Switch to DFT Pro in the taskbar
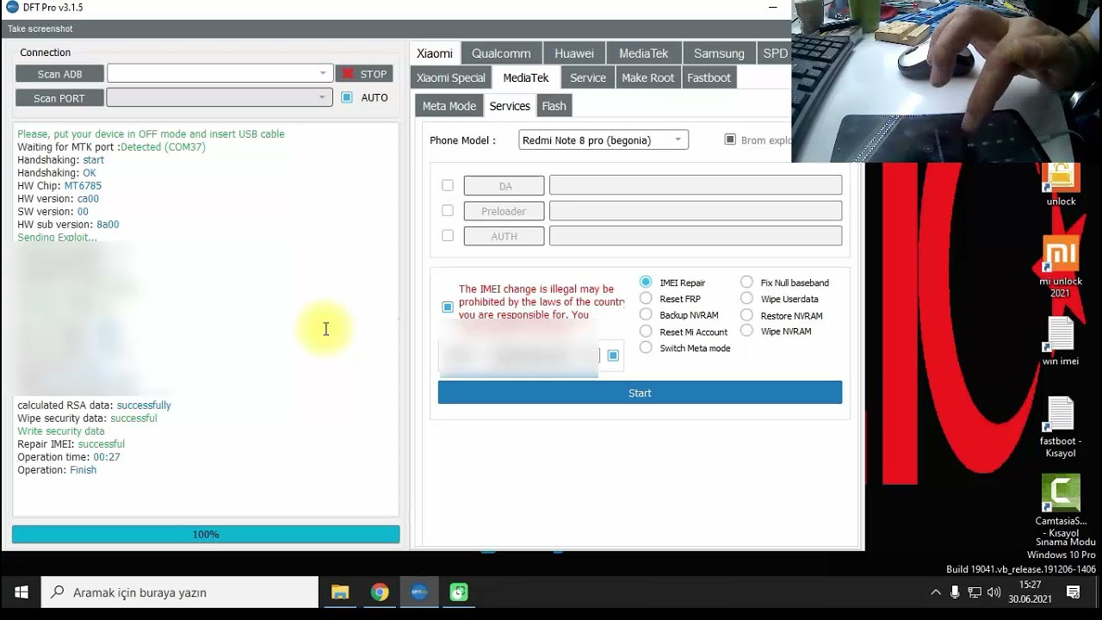1102x620 pixels. pyautogui.click(x=419, y=592)
